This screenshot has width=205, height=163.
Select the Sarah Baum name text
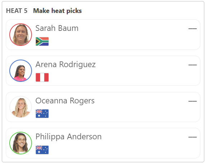pyautogui.click(x=57, y=28)
